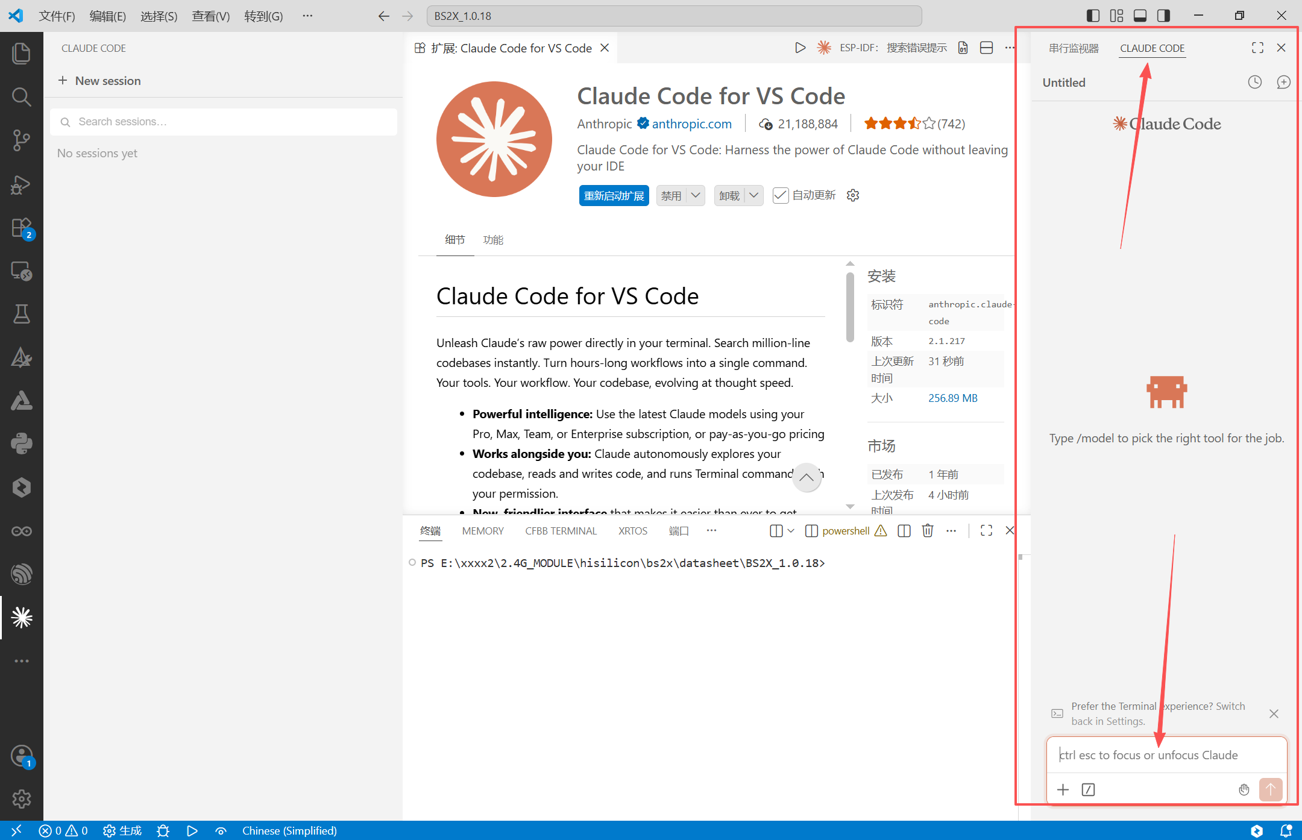Image resolution: width=1302 pixels, height=840 pixels.
Task: Click the star rating (742)
Action: [914, 124]
